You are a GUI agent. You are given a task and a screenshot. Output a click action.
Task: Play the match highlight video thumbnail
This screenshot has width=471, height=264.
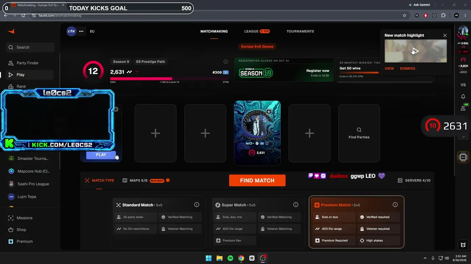pyautogui.click(x=416, y=51)
